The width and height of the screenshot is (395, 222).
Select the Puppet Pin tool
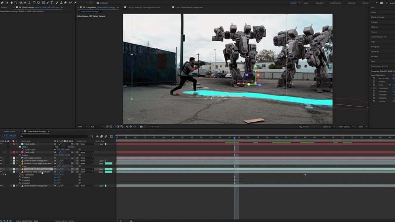pyautogui.click(x=75, y=2)
